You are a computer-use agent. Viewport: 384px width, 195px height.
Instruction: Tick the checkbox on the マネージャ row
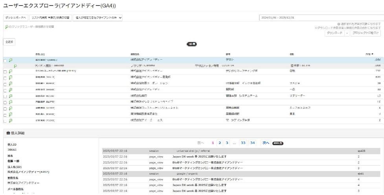(x=5, y=84)
